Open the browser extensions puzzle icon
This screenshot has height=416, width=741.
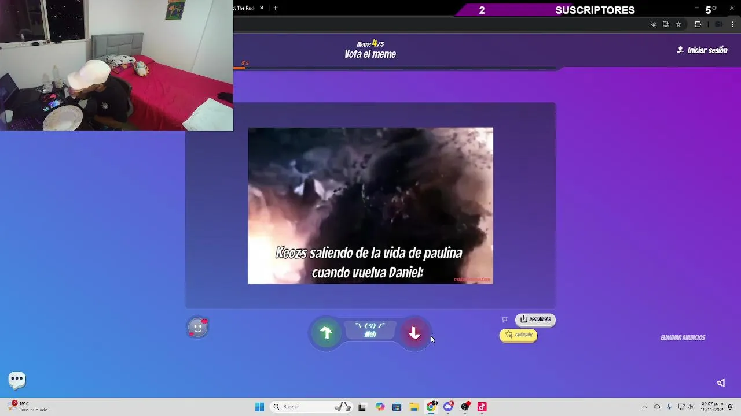[x=698, y=24]
